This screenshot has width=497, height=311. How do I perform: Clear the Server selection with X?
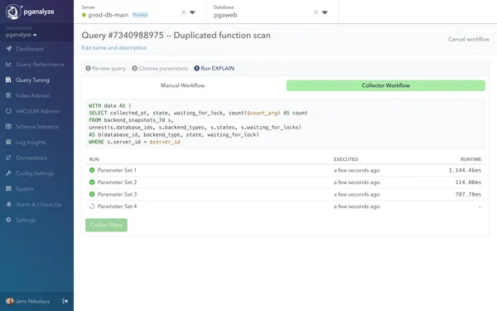[184, 12]
